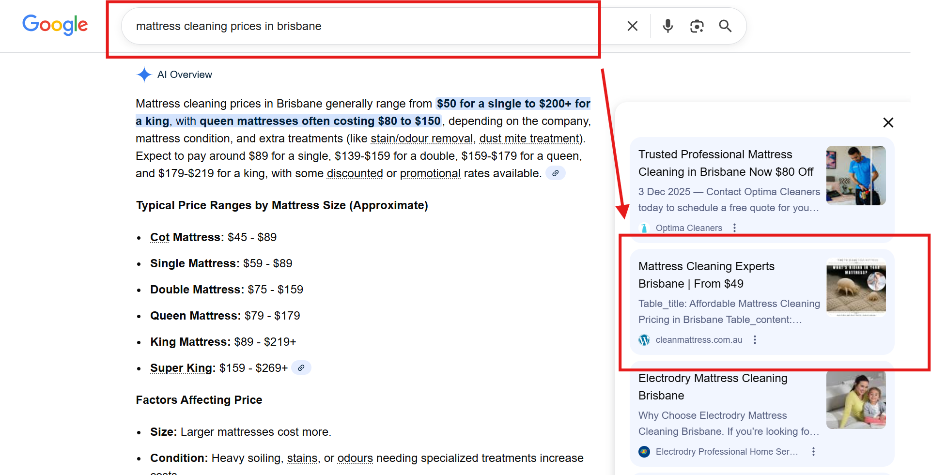Open the source link chip after the price summary
The image size is (931, 475).
(555, 173)
